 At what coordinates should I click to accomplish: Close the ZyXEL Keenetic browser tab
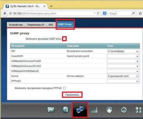coord(44,6)
